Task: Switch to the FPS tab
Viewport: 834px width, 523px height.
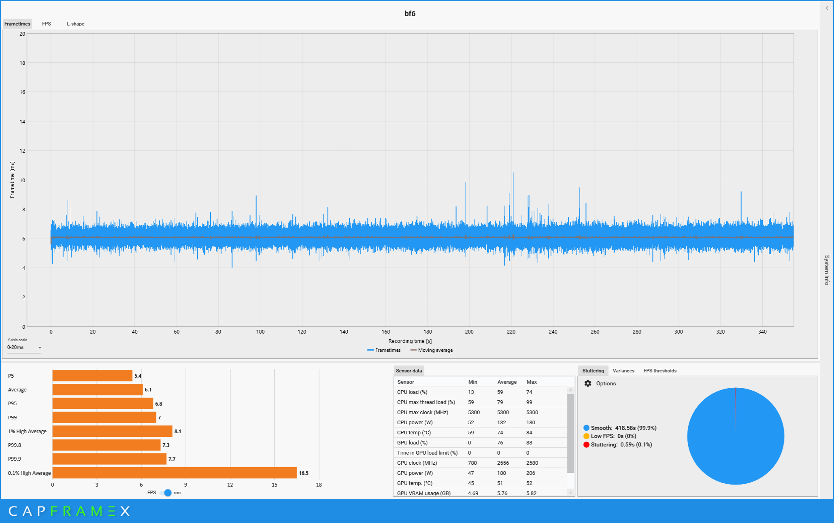Action: pyautogui.click(x=47, y=24)
